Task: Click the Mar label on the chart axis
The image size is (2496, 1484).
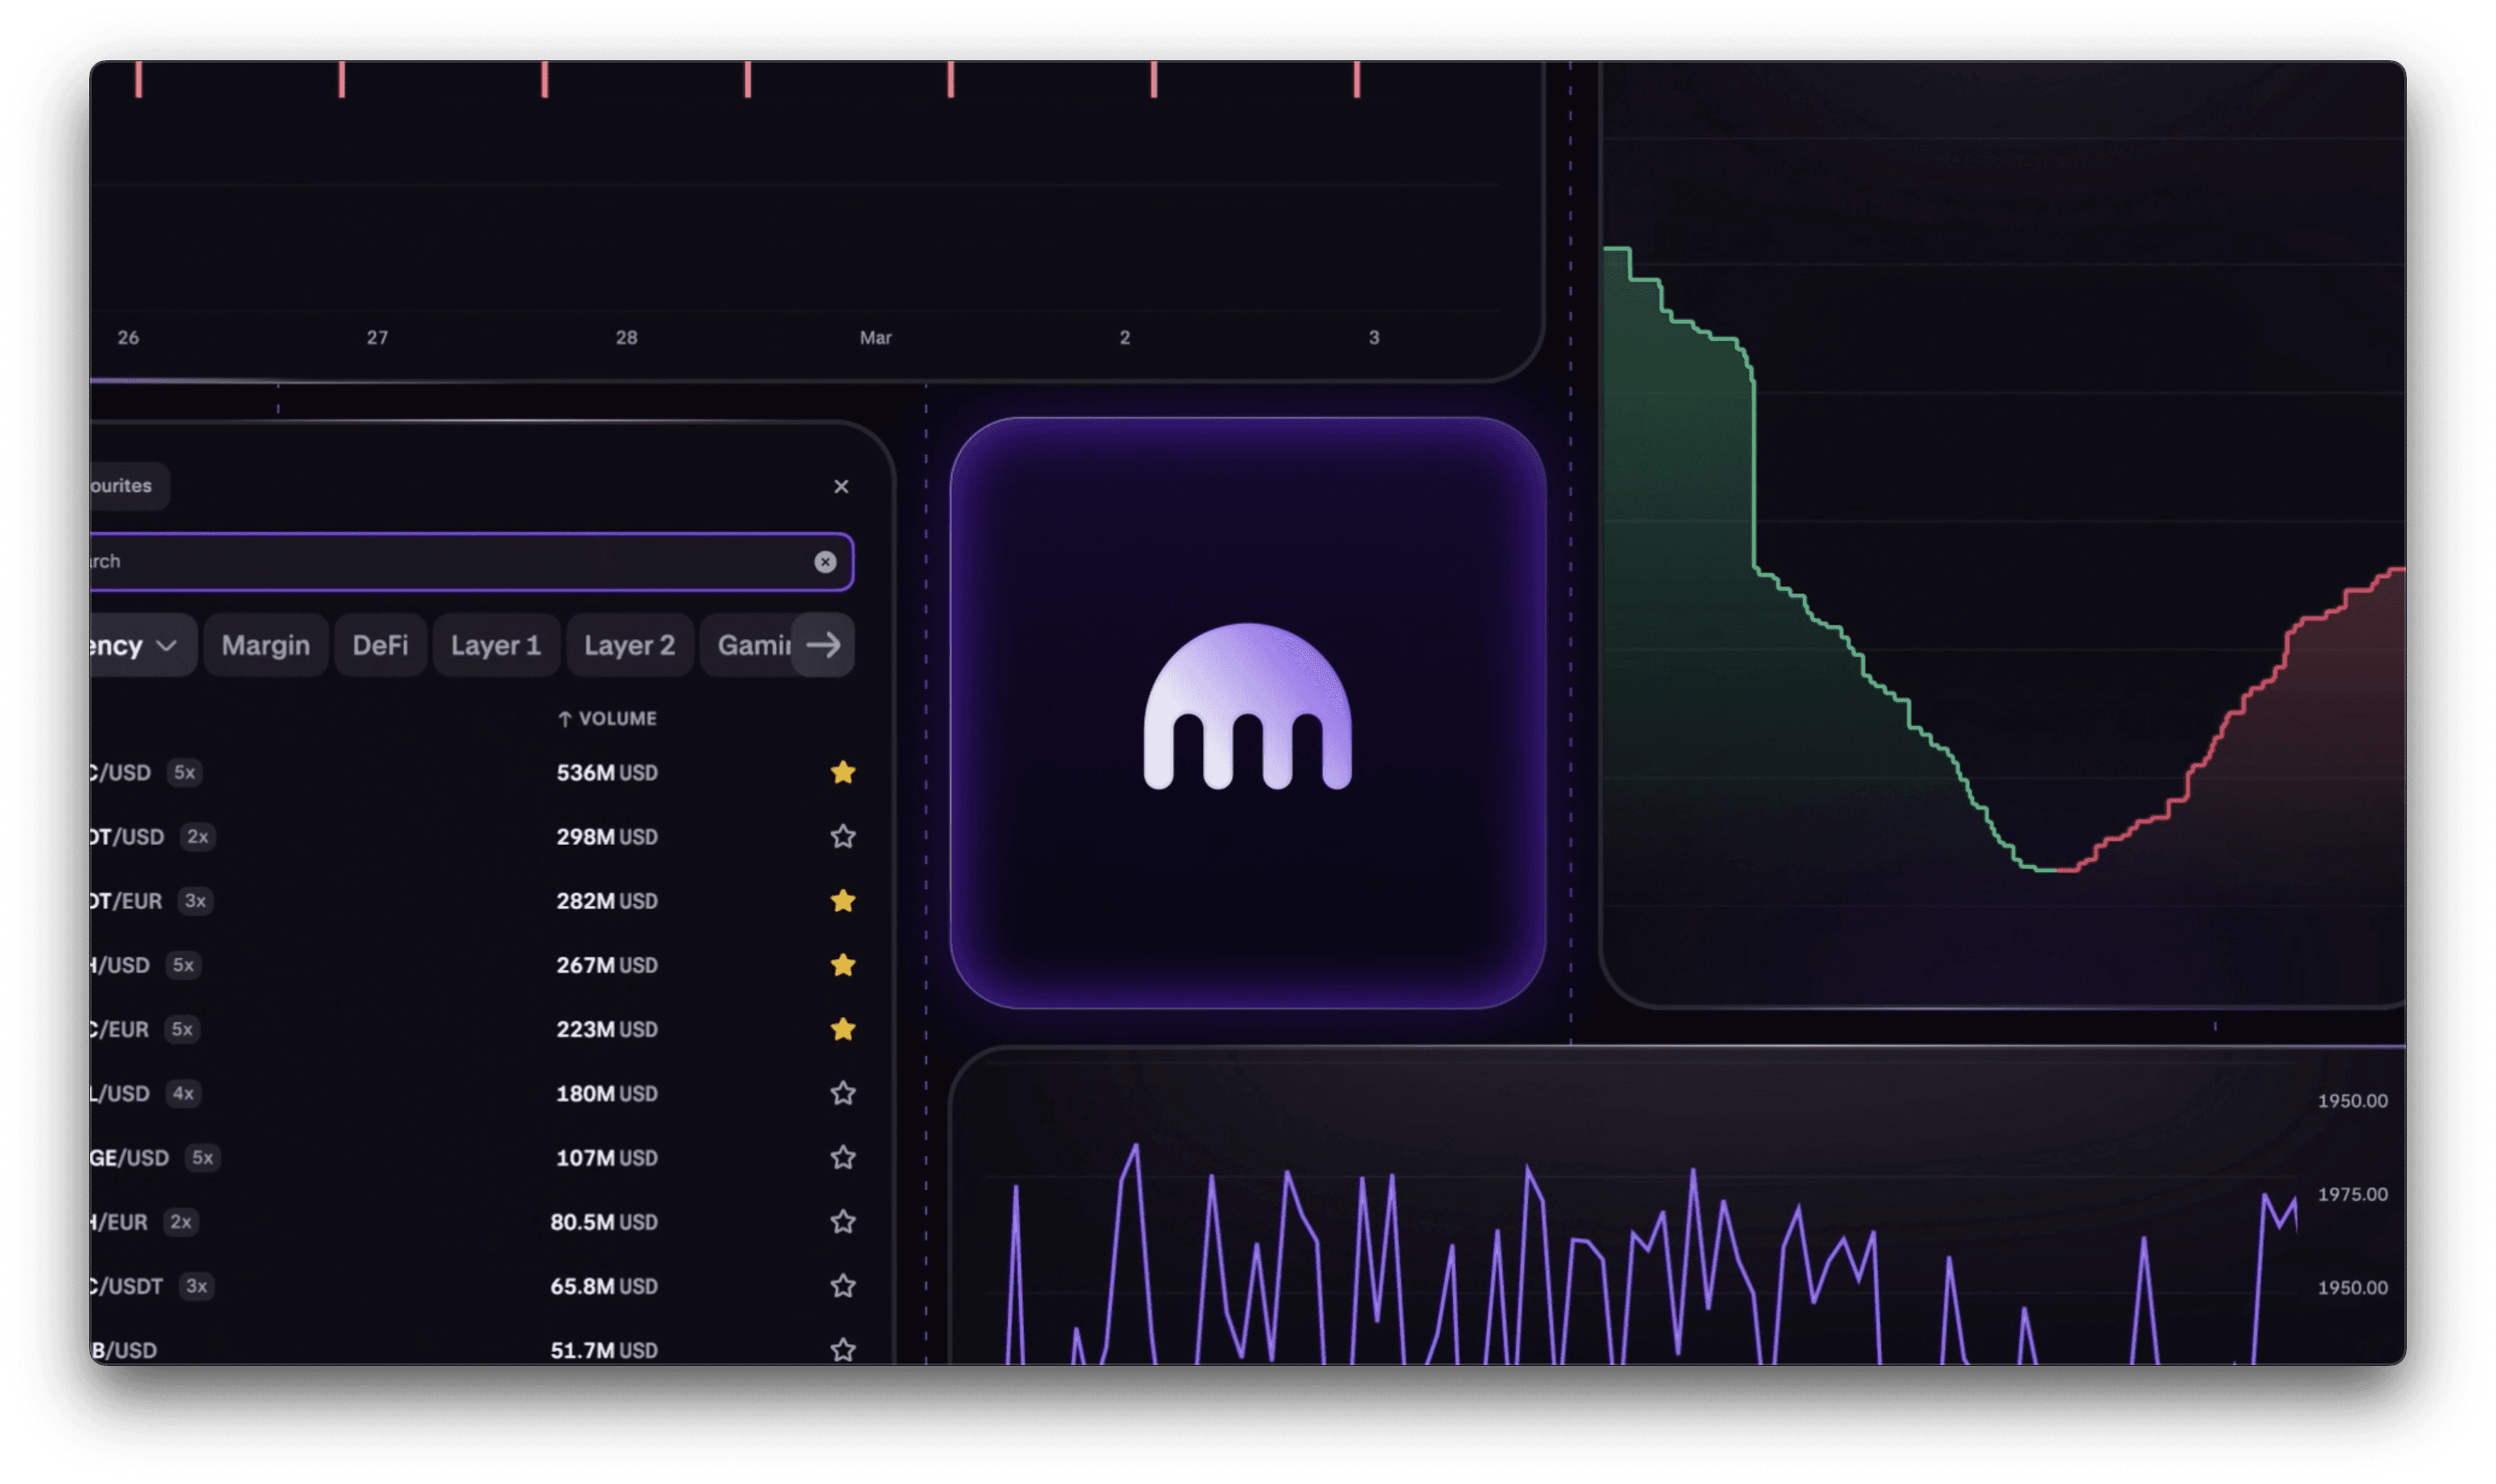Action: tap(875, 338)
